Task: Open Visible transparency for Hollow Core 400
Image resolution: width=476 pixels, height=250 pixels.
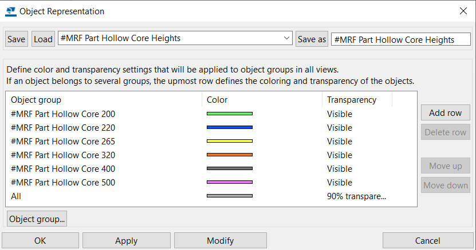Action: [340, 168]
